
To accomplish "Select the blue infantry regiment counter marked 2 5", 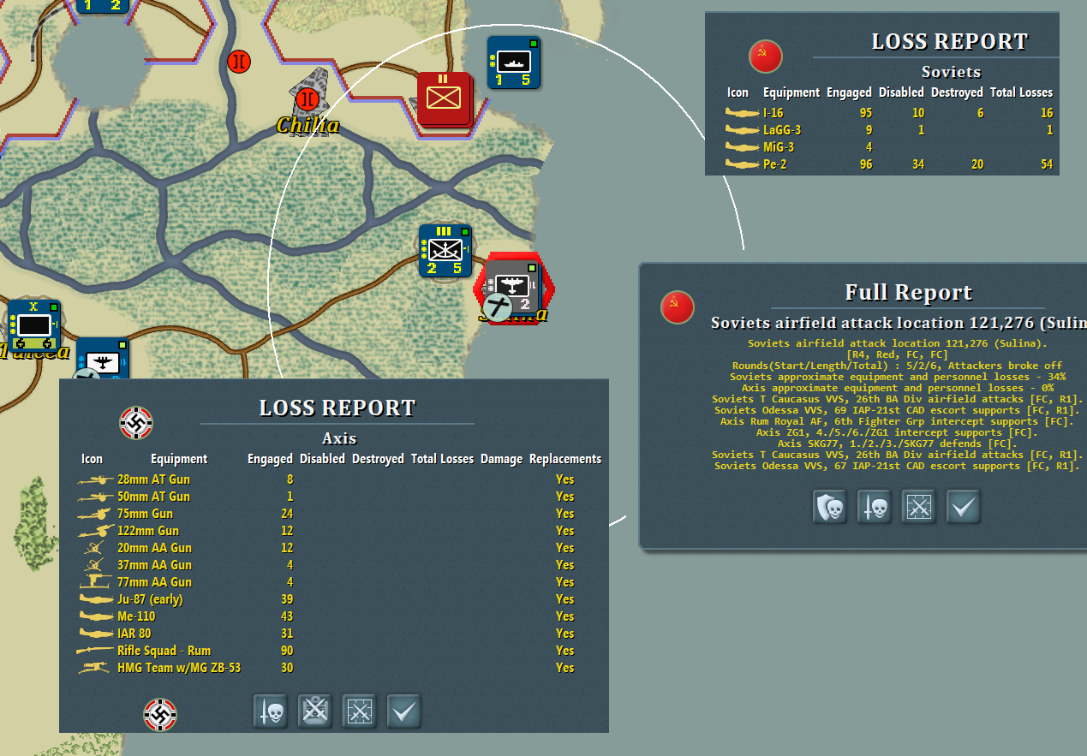I will click(x=445, y=250).
